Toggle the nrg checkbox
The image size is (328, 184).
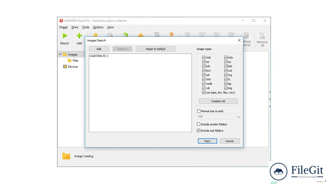(x=226, y=75)
